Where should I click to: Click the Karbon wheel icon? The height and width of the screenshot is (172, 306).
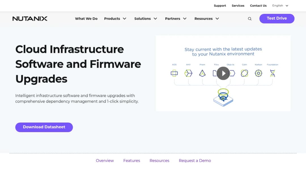pyautogui.click(x=258, y=73)
